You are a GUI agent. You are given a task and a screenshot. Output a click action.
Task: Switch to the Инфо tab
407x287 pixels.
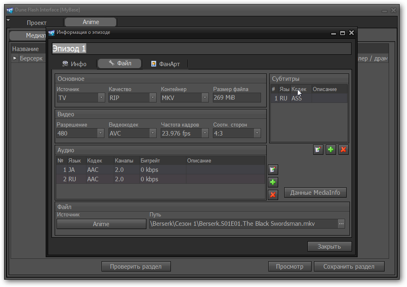pyautogui.click(x=74, y=64)
